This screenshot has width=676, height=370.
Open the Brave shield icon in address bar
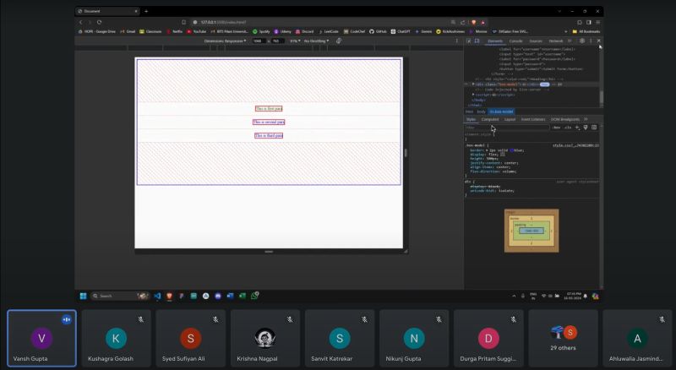pyautogui.click(x=473, y=22)
